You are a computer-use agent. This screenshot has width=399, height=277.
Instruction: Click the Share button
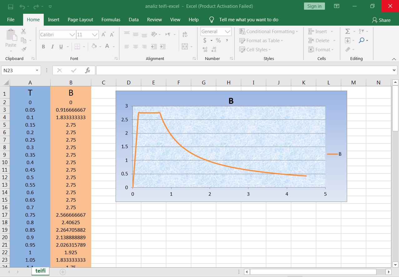tap(381, 20)
